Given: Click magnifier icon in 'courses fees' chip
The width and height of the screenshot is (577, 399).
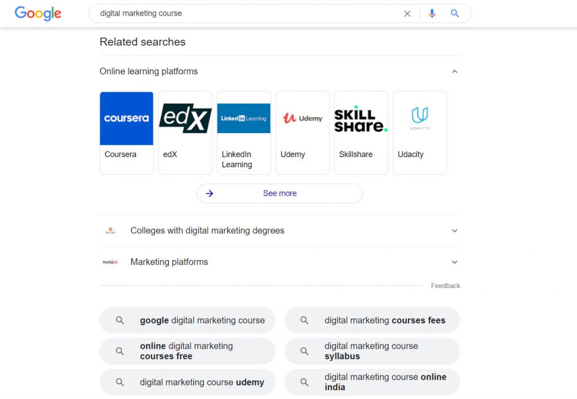Looking at the screenshot, I should [x=304, y=320].
